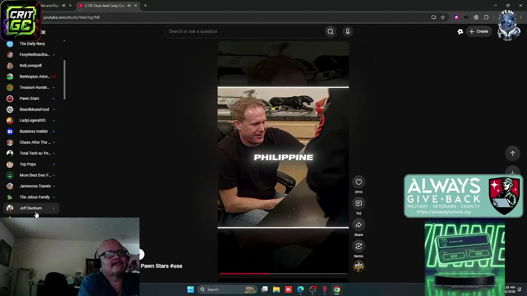Open Jamesons Travels channel
The width and height of the screenshot is (527, 296).
pyautogui.click(x=32, y=186)
